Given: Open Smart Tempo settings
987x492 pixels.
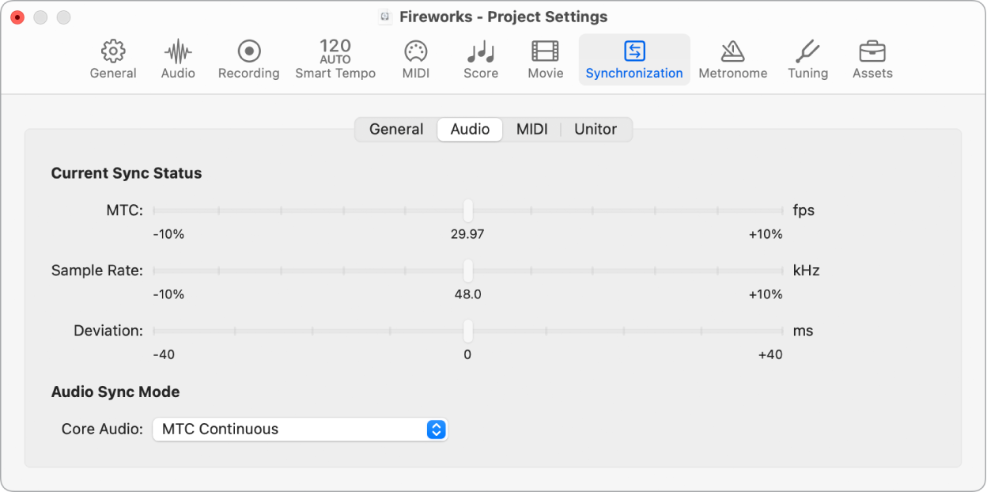Looking at the screenshot, I should click(335, 59).
